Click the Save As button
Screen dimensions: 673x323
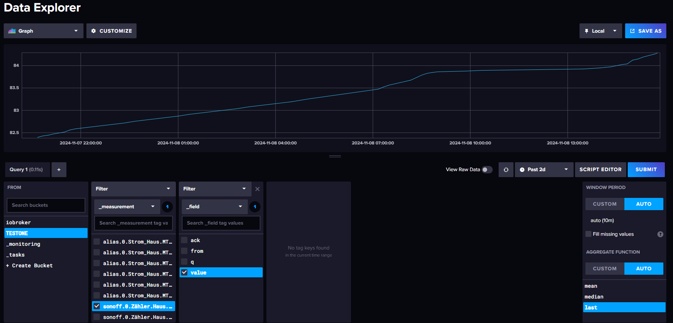(x=646, y=31)
